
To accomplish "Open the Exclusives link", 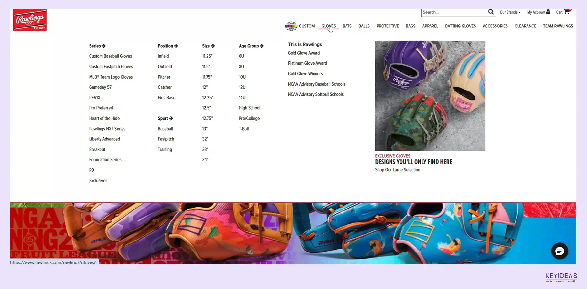I will pyautogui.click(x=98, y=181).
